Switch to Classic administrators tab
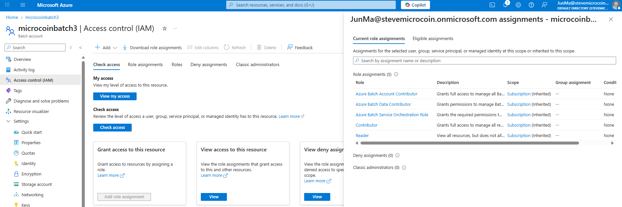The image size is (622, 207). [258, 64]
